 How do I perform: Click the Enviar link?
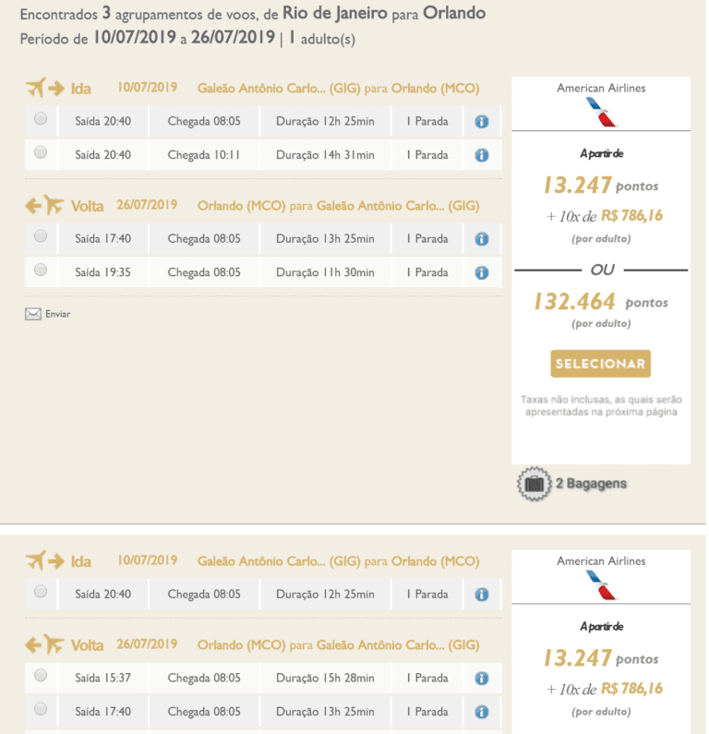[x=57, y=314]
